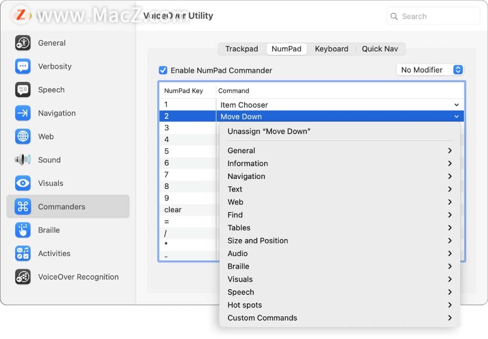Click the Sound speaker icon
The width and height of the screenshot is (488, 339).
[23, 160]
